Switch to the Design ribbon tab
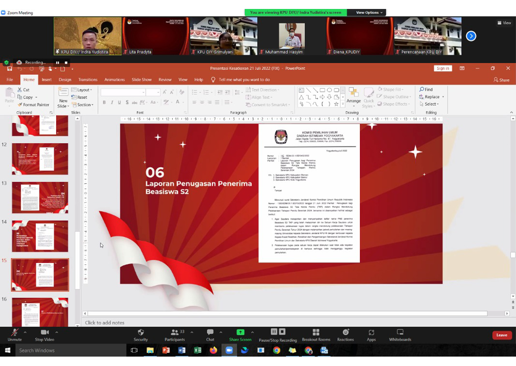 [65, 80]
